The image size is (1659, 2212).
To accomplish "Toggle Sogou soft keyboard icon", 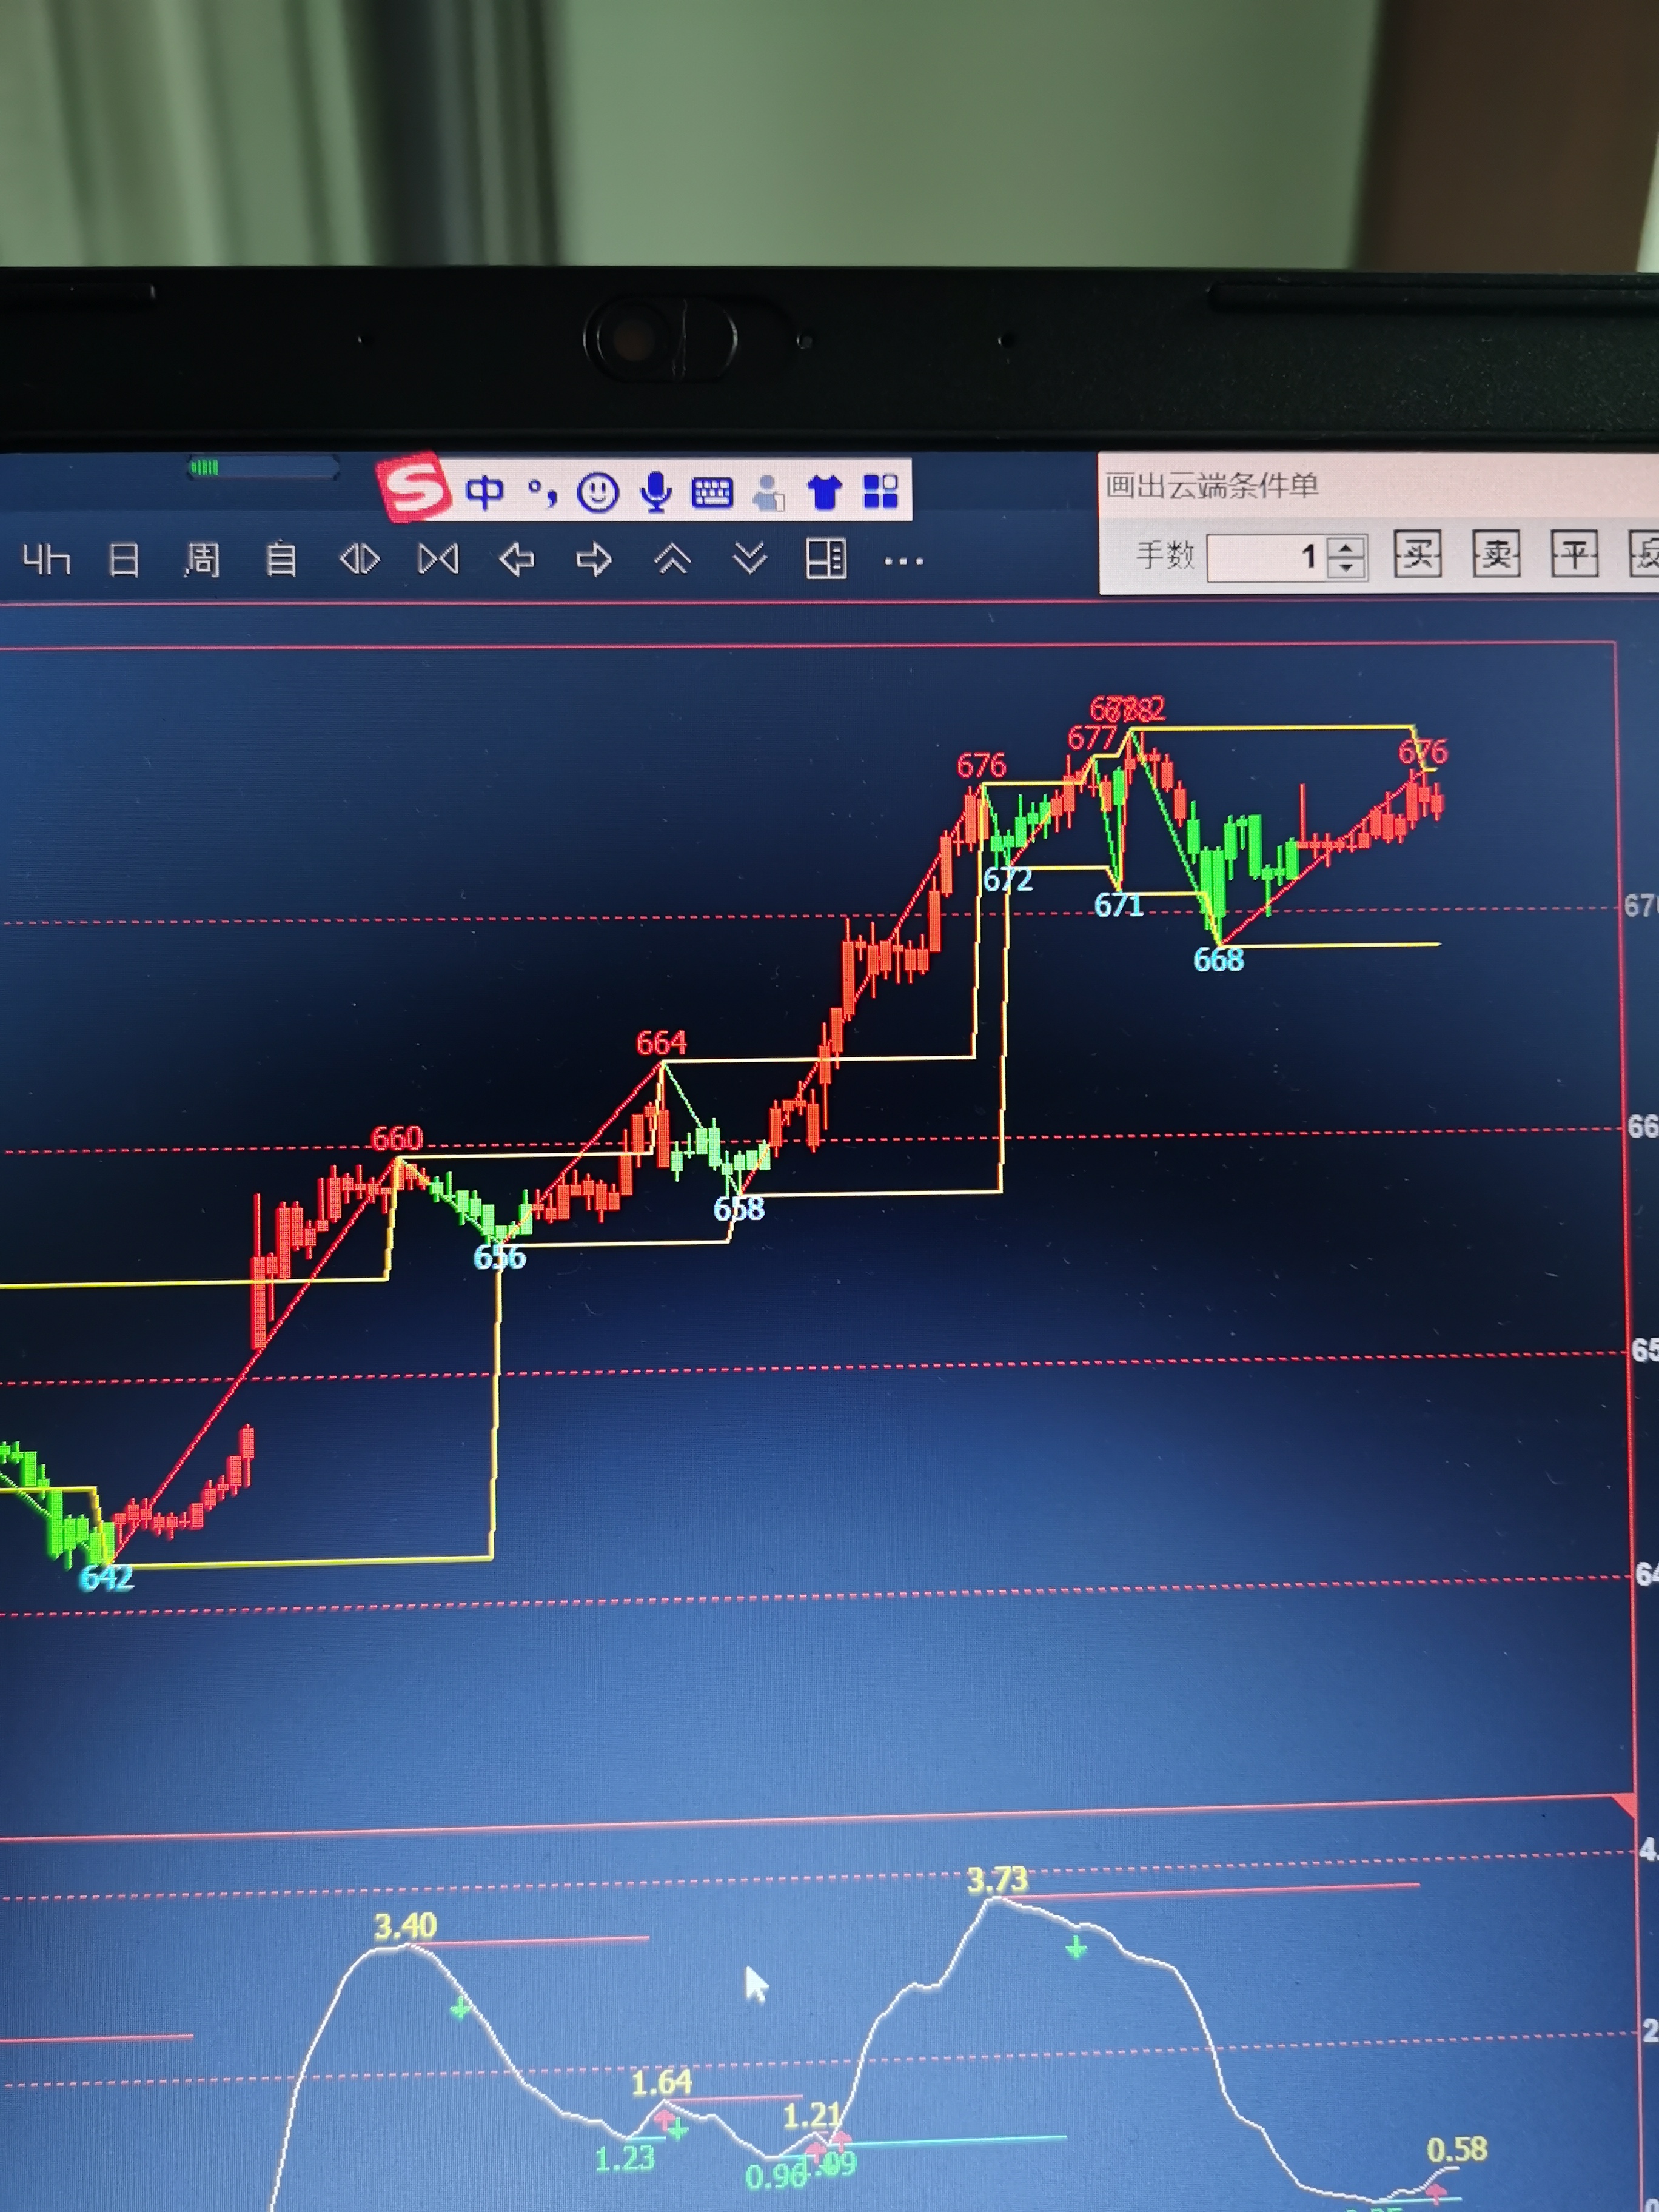I will tap(712, 492).
